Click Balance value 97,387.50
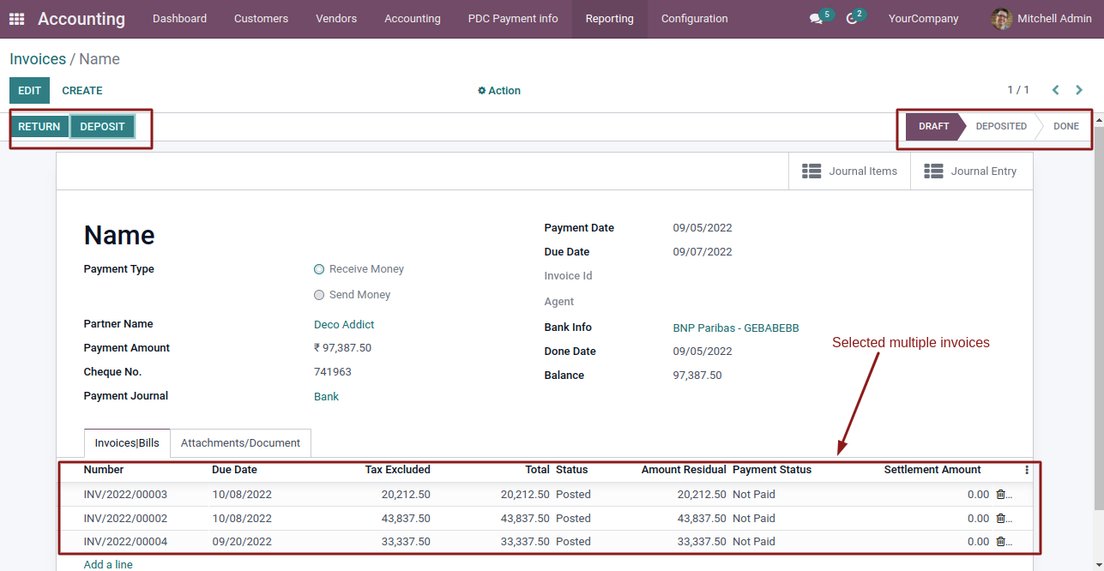The width and height of the screenshot is (1104, 571). [x=697, y=376]
